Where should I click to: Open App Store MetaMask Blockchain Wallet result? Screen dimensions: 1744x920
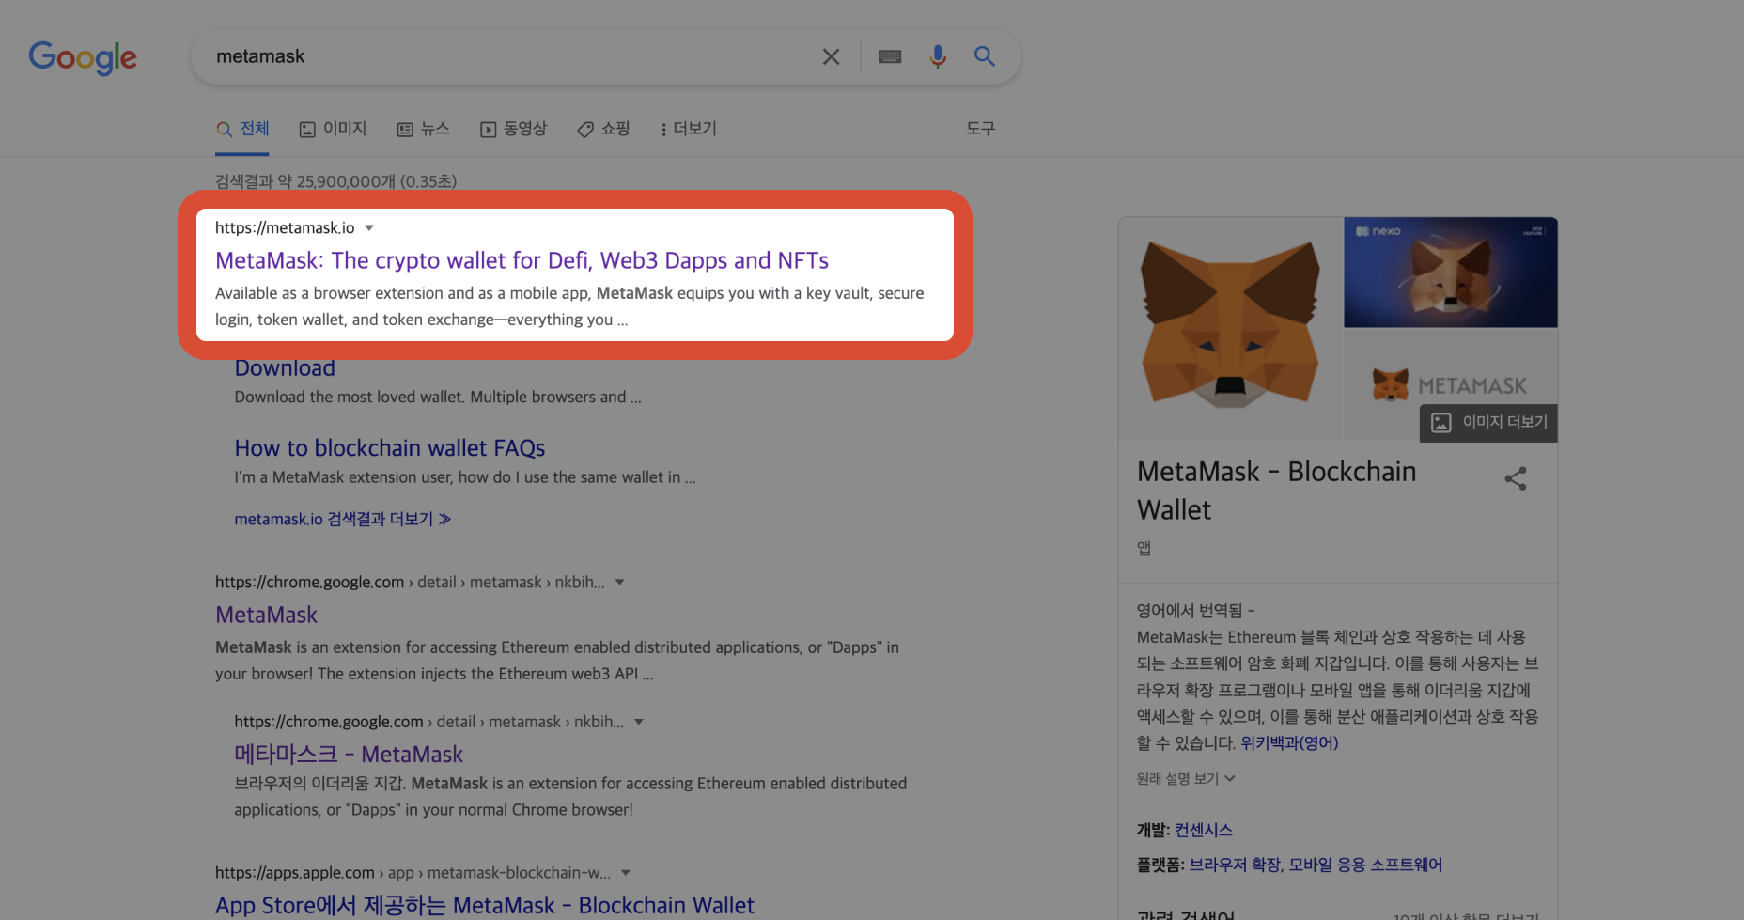pyautogui.click(x=485, y=905)
